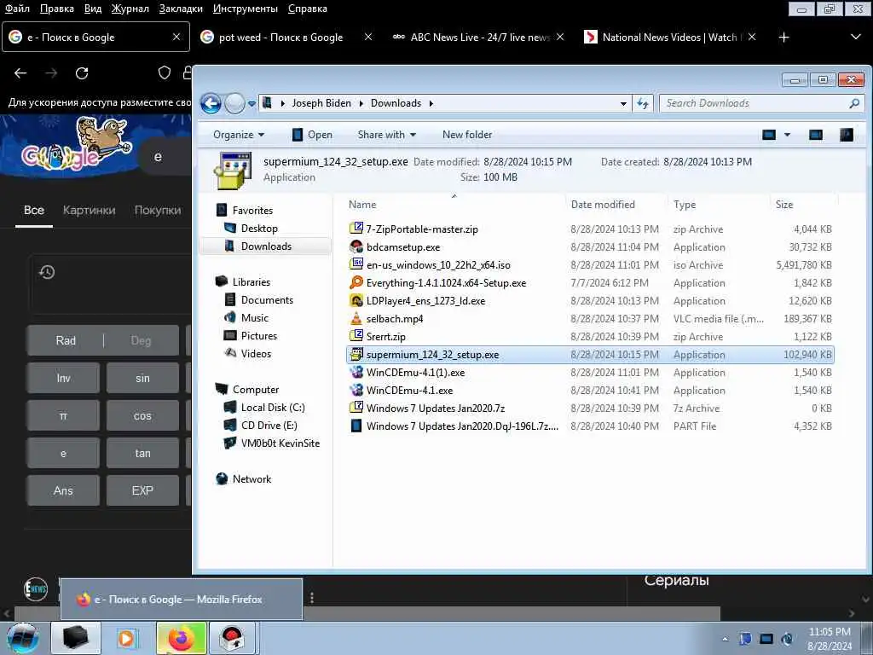The width and height of the screenshot is (873, 655).
Task: Click the Open toolbar button
Action: click(x=312, y=135)
